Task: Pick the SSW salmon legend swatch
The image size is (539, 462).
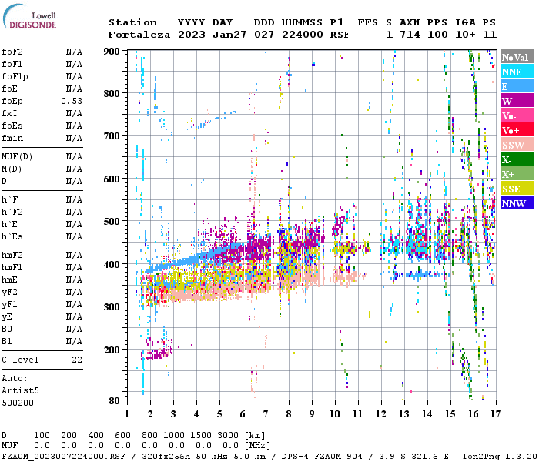Action: (517, 145)
